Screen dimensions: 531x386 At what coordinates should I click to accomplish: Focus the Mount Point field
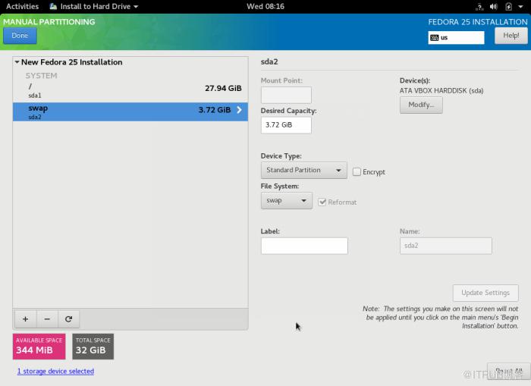[x=286, y=95]
